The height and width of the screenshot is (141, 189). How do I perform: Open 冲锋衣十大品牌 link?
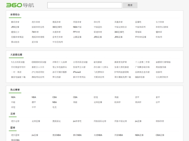click(59, 62)
